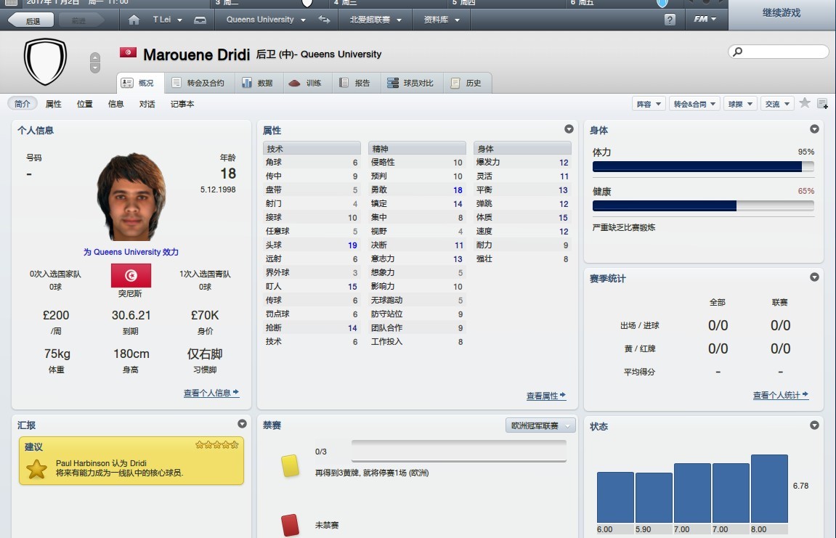
Task: Go to the home screen icon
Action: coord(134,20)
